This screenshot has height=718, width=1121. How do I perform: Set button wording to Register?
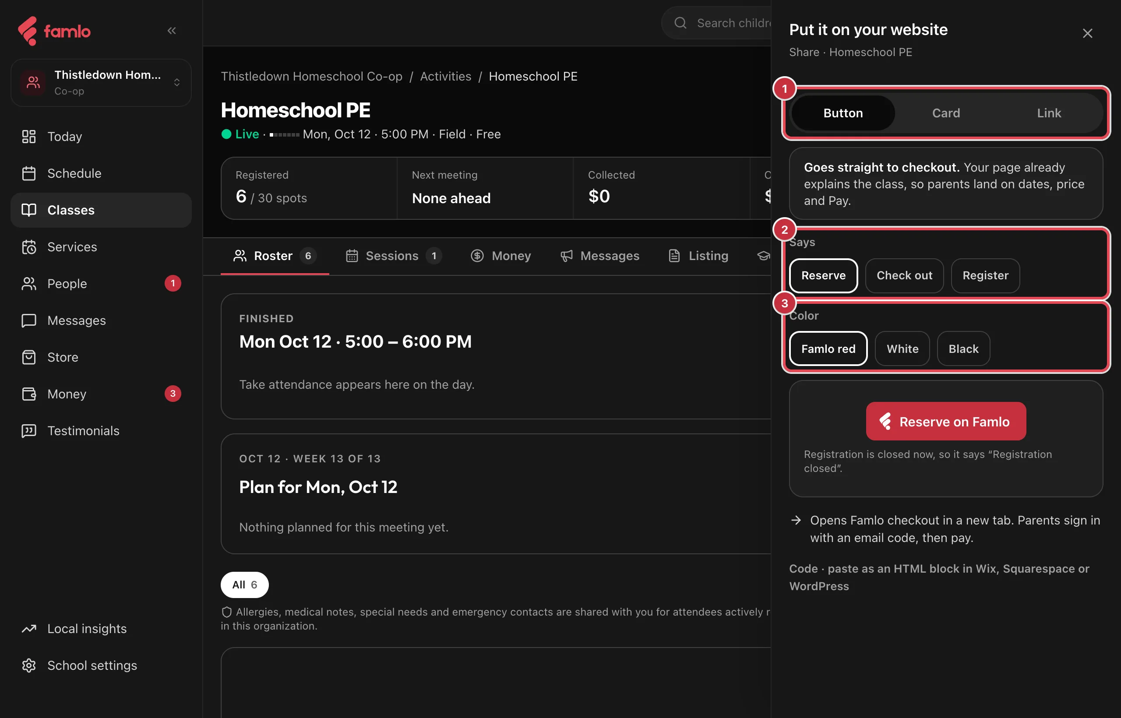point(985,275)
